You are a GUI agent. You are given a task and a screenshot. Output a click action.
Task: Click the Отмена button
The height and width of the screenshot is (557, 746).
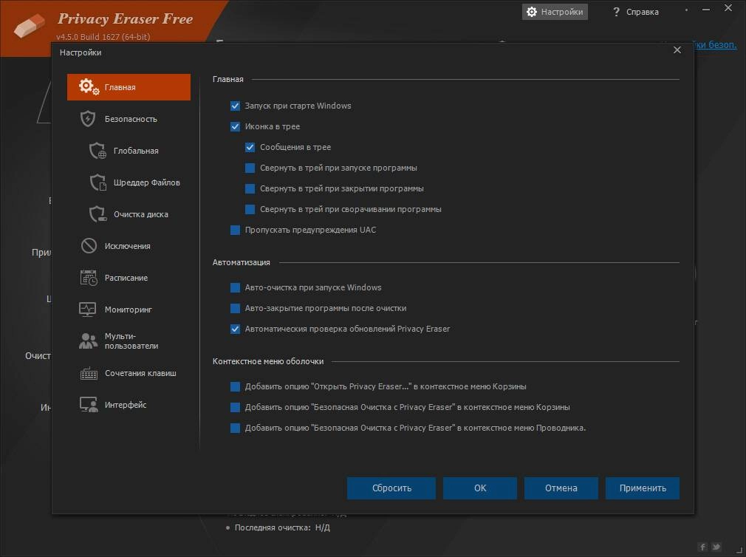[x=561, y=488]
